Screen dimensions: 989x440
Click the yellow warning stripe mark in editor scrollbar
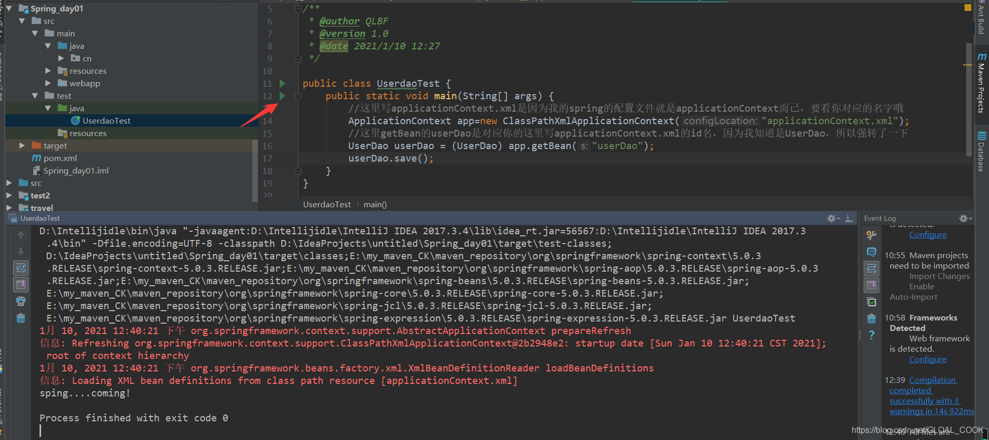pyautogui.click(x=968, y=65)
